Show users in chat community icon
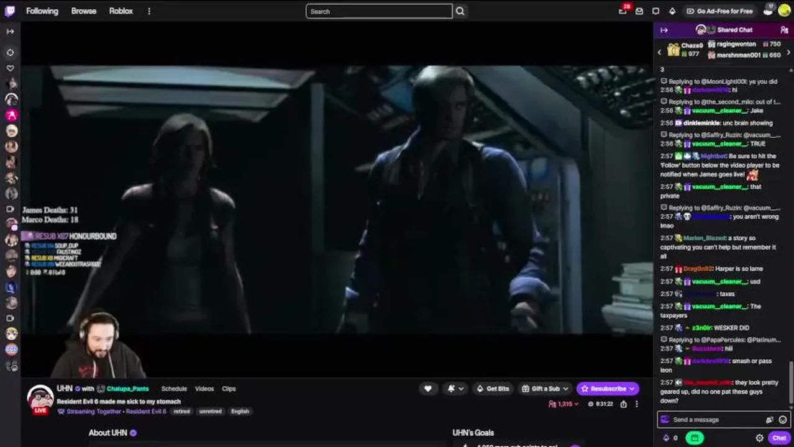This screenshot has width=794, height=447. coord(784,30)
